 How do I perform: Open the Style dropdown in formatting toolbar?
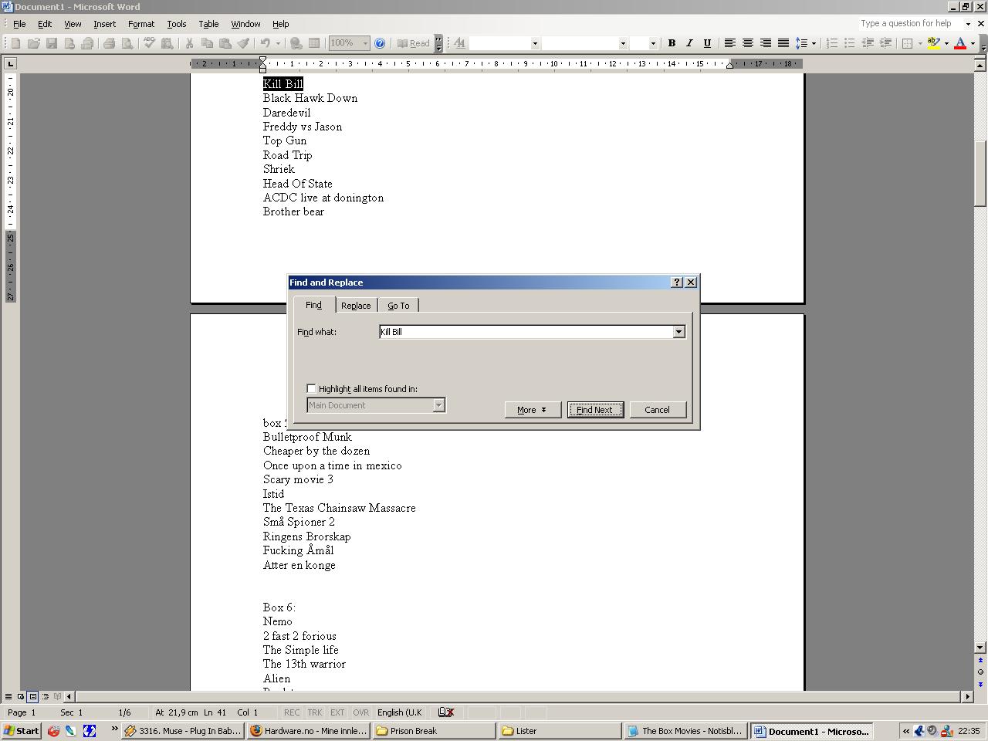coord(535,43)
